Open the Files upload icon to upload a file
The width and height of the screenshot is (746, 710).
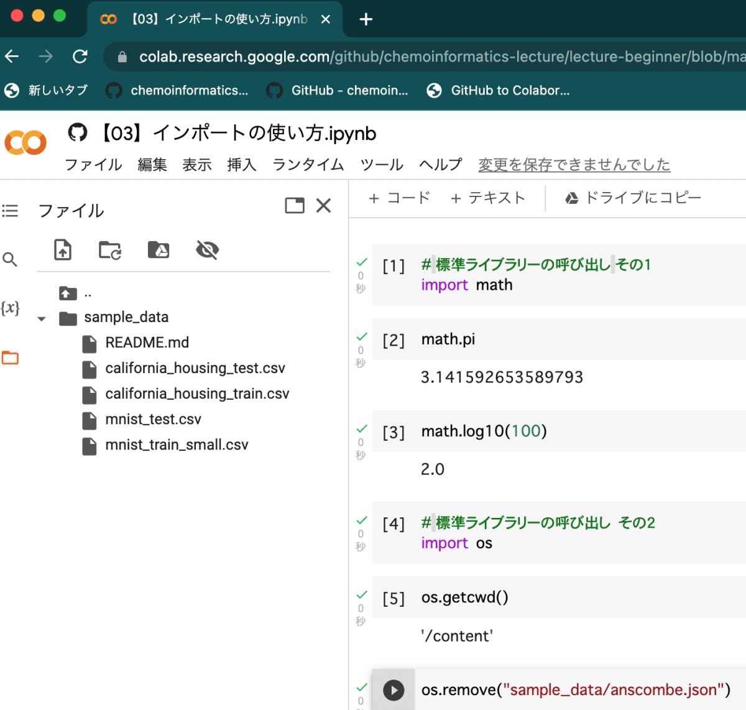click(62, 250)
